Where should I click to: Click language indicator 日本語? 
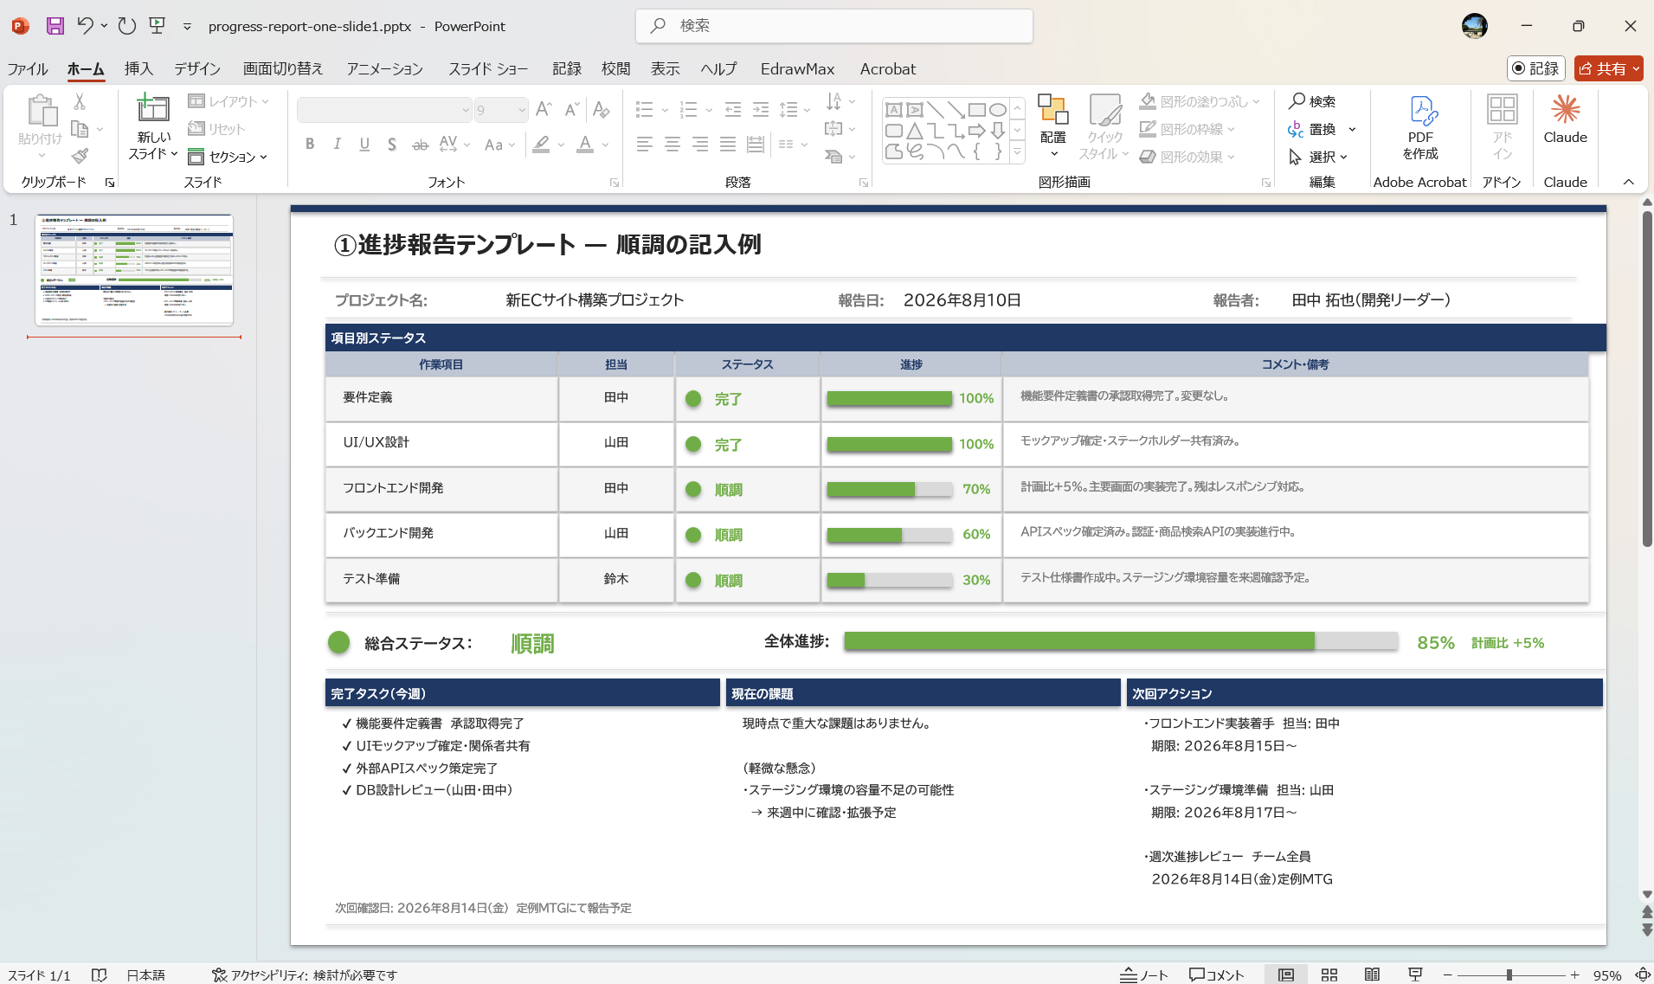click(x=145, y=974)
